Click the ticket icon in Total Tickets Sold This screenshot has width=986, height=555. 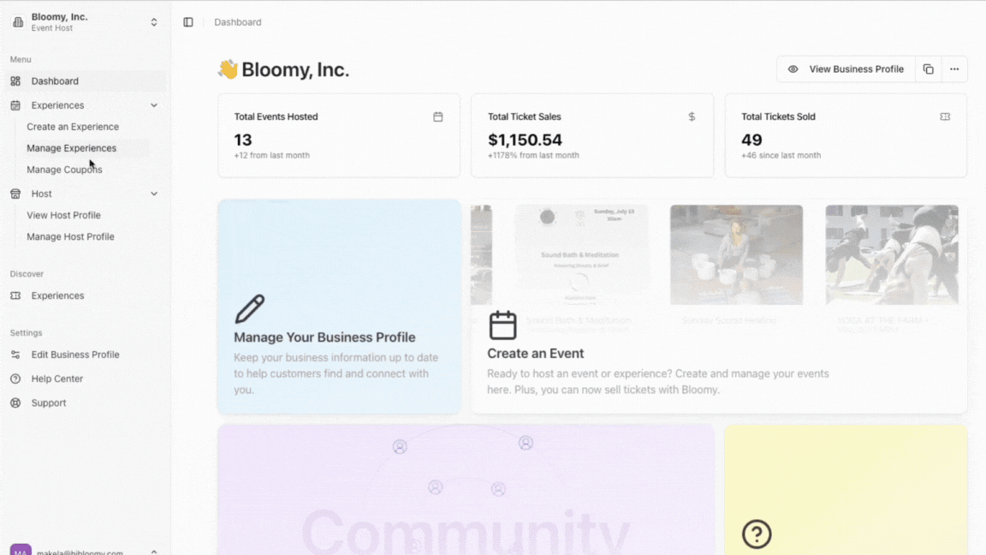(x=945, y=116)
